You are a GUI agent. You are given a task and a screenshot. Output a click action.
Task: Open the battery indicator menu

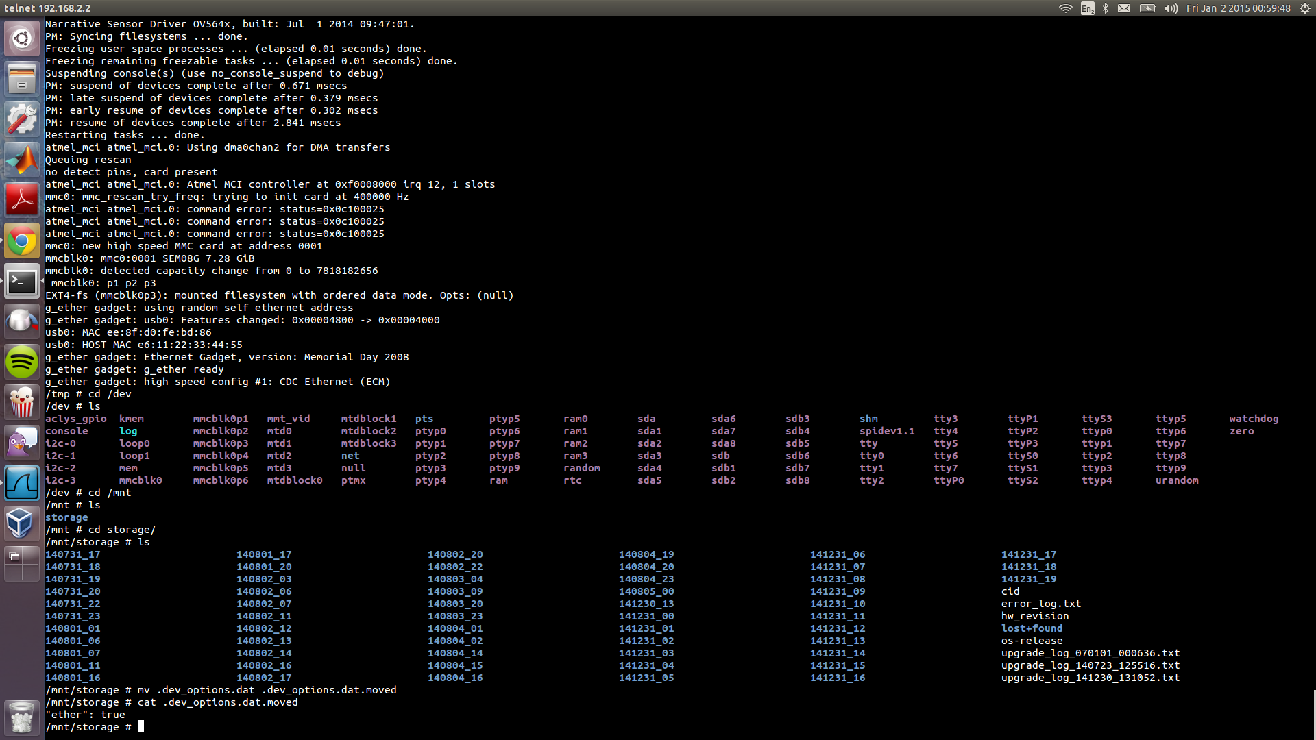tap(1147, 8)
